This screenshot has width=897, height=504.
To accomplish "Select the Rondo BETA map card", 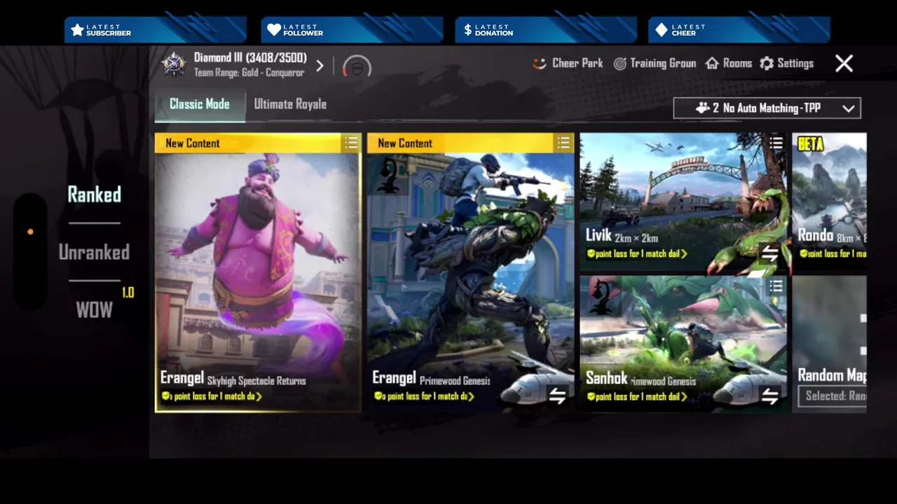I will pos(829,201).
